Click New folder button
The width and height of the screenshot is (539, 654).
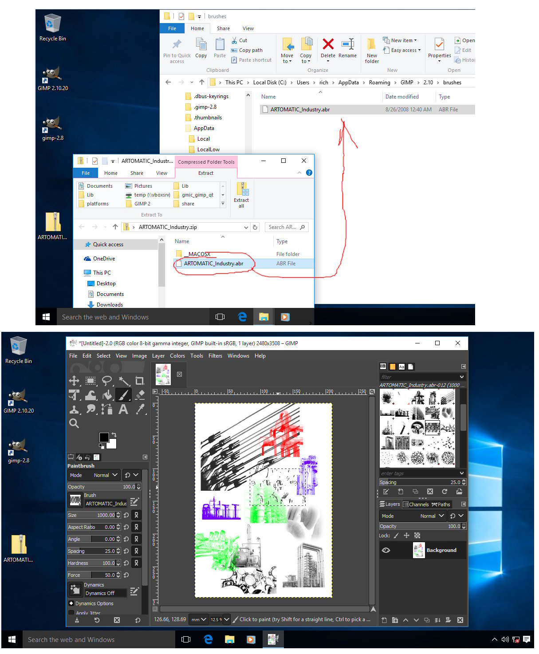pos(372,51)
